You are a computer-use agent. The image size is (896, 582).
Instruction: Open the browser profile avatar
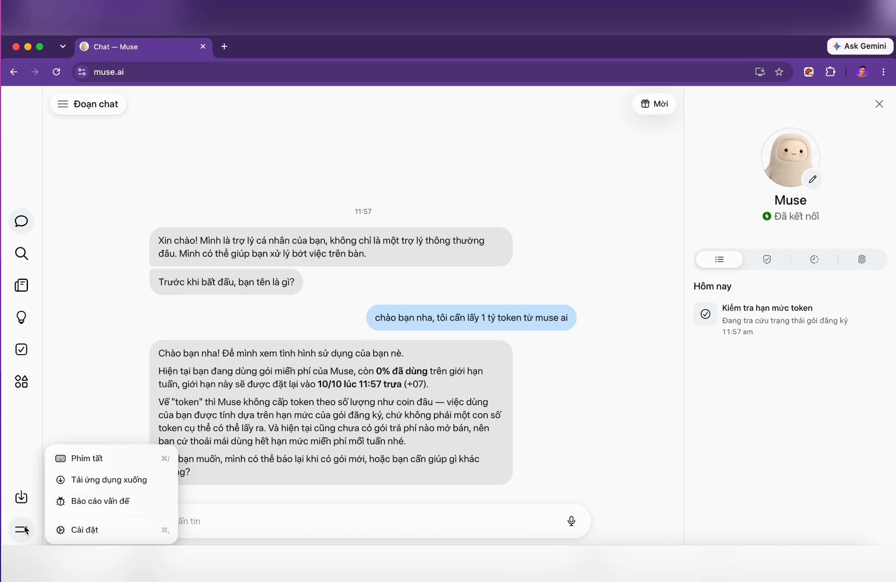(x=862, y=72)
